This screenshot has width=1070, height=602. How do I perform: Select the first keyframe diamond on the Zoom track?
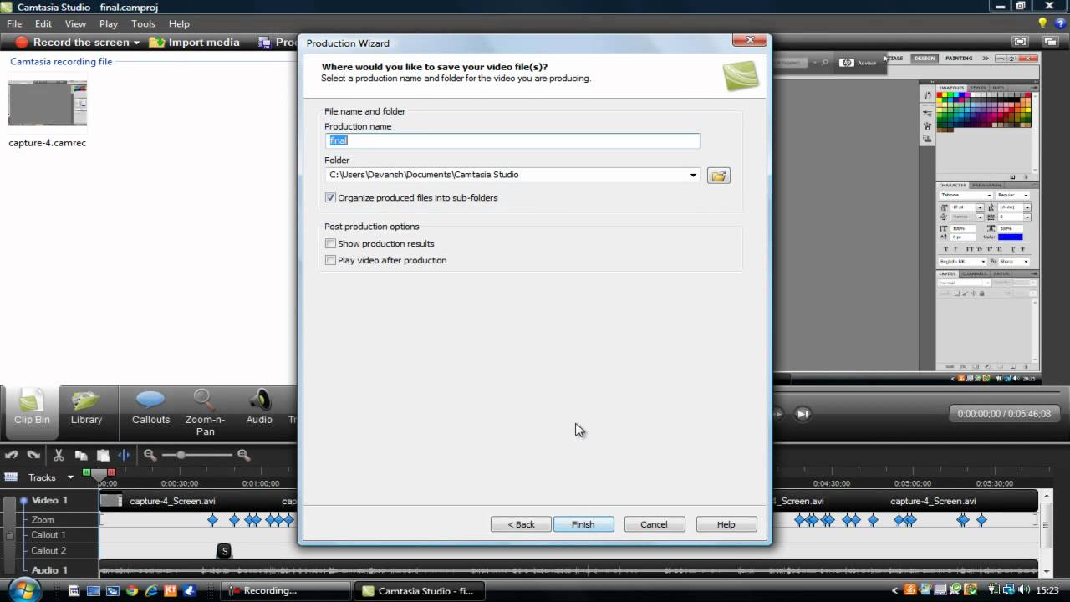pyautogui.click(x=212, y=520)
